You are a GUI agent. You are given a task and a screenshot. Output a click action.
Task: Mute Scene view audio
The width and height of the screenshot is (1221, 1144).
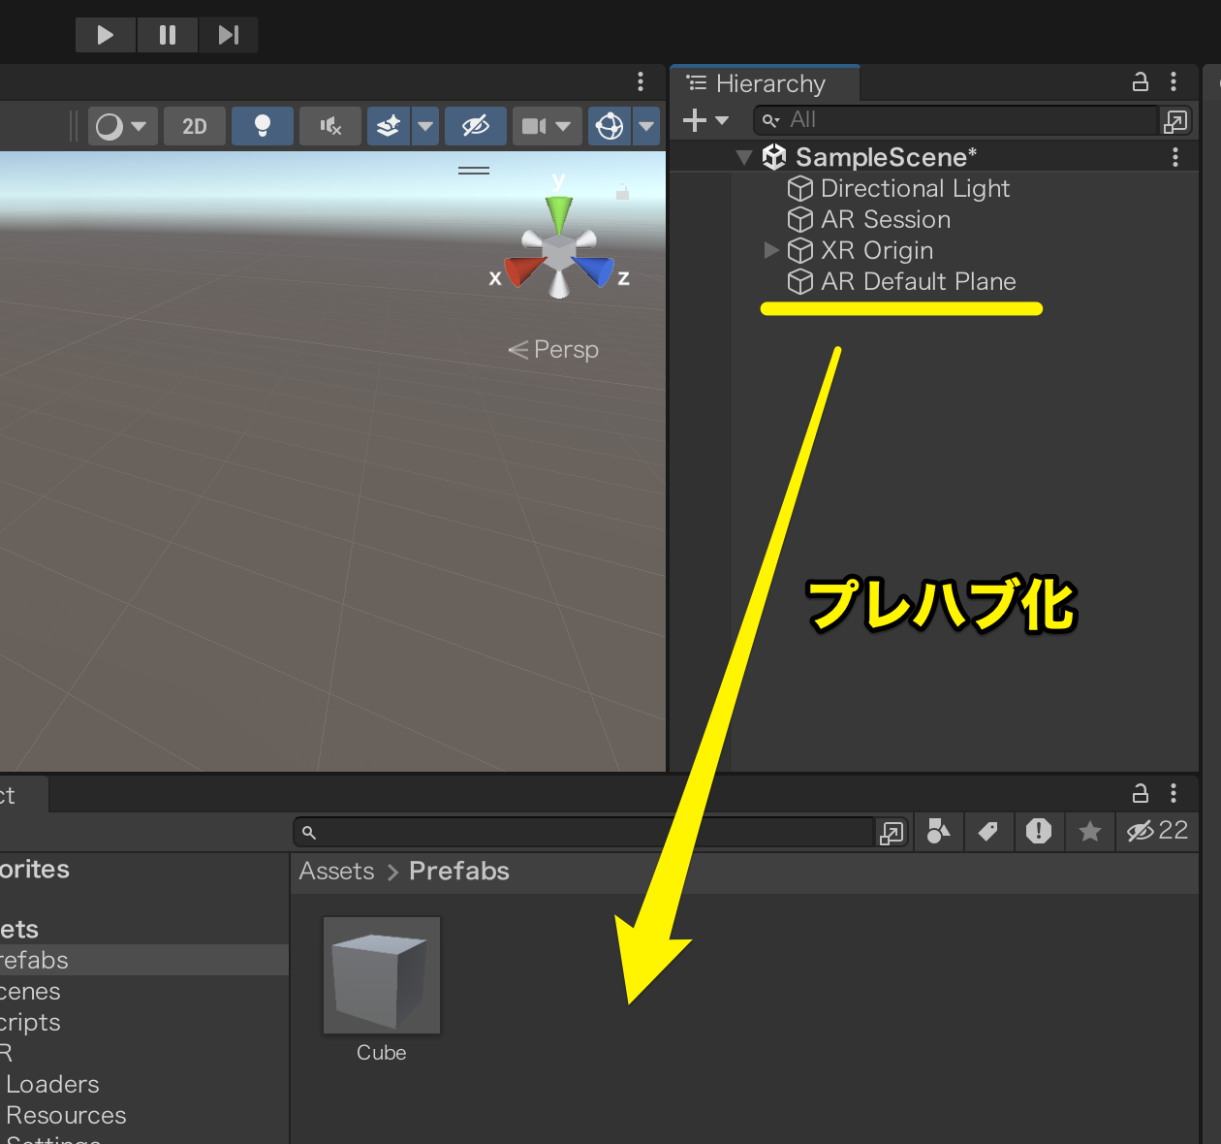coord(329,126)
